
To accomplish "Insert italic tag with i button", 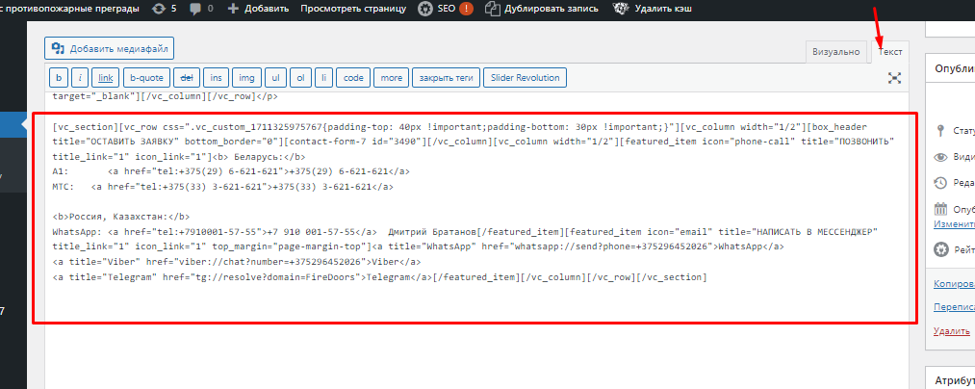I will point(80,78).
